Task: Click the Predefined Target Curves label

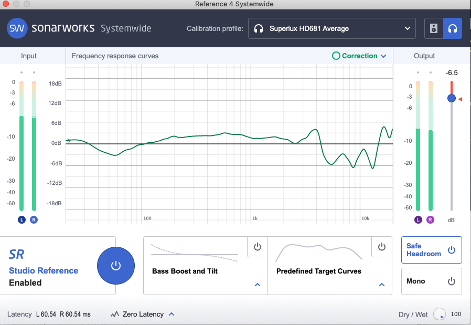Action: (x=319, y=271)
